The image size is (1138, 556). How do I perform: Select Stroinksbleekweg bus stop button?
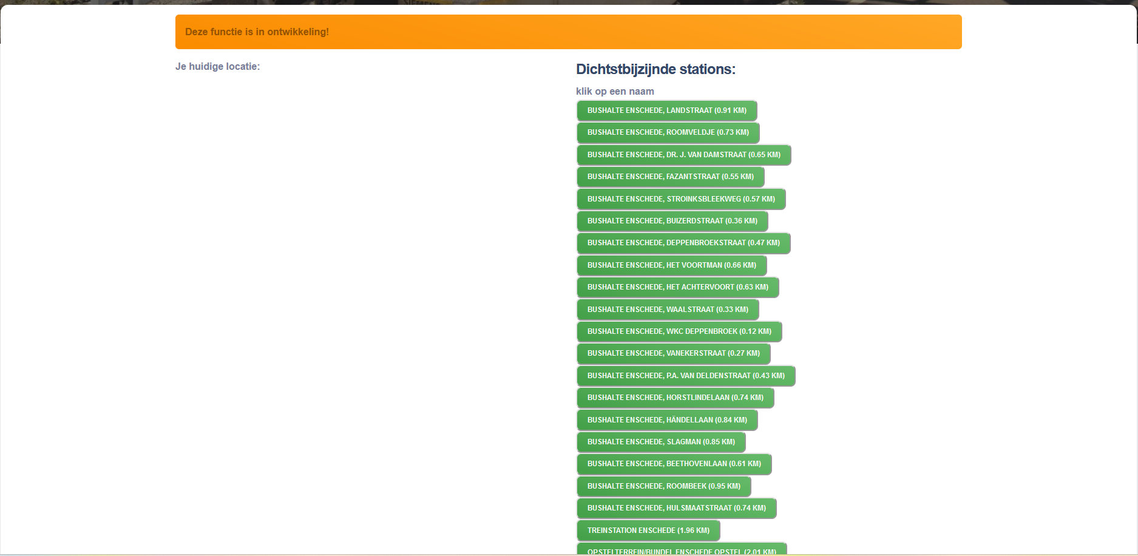click(x=681, y=199)
